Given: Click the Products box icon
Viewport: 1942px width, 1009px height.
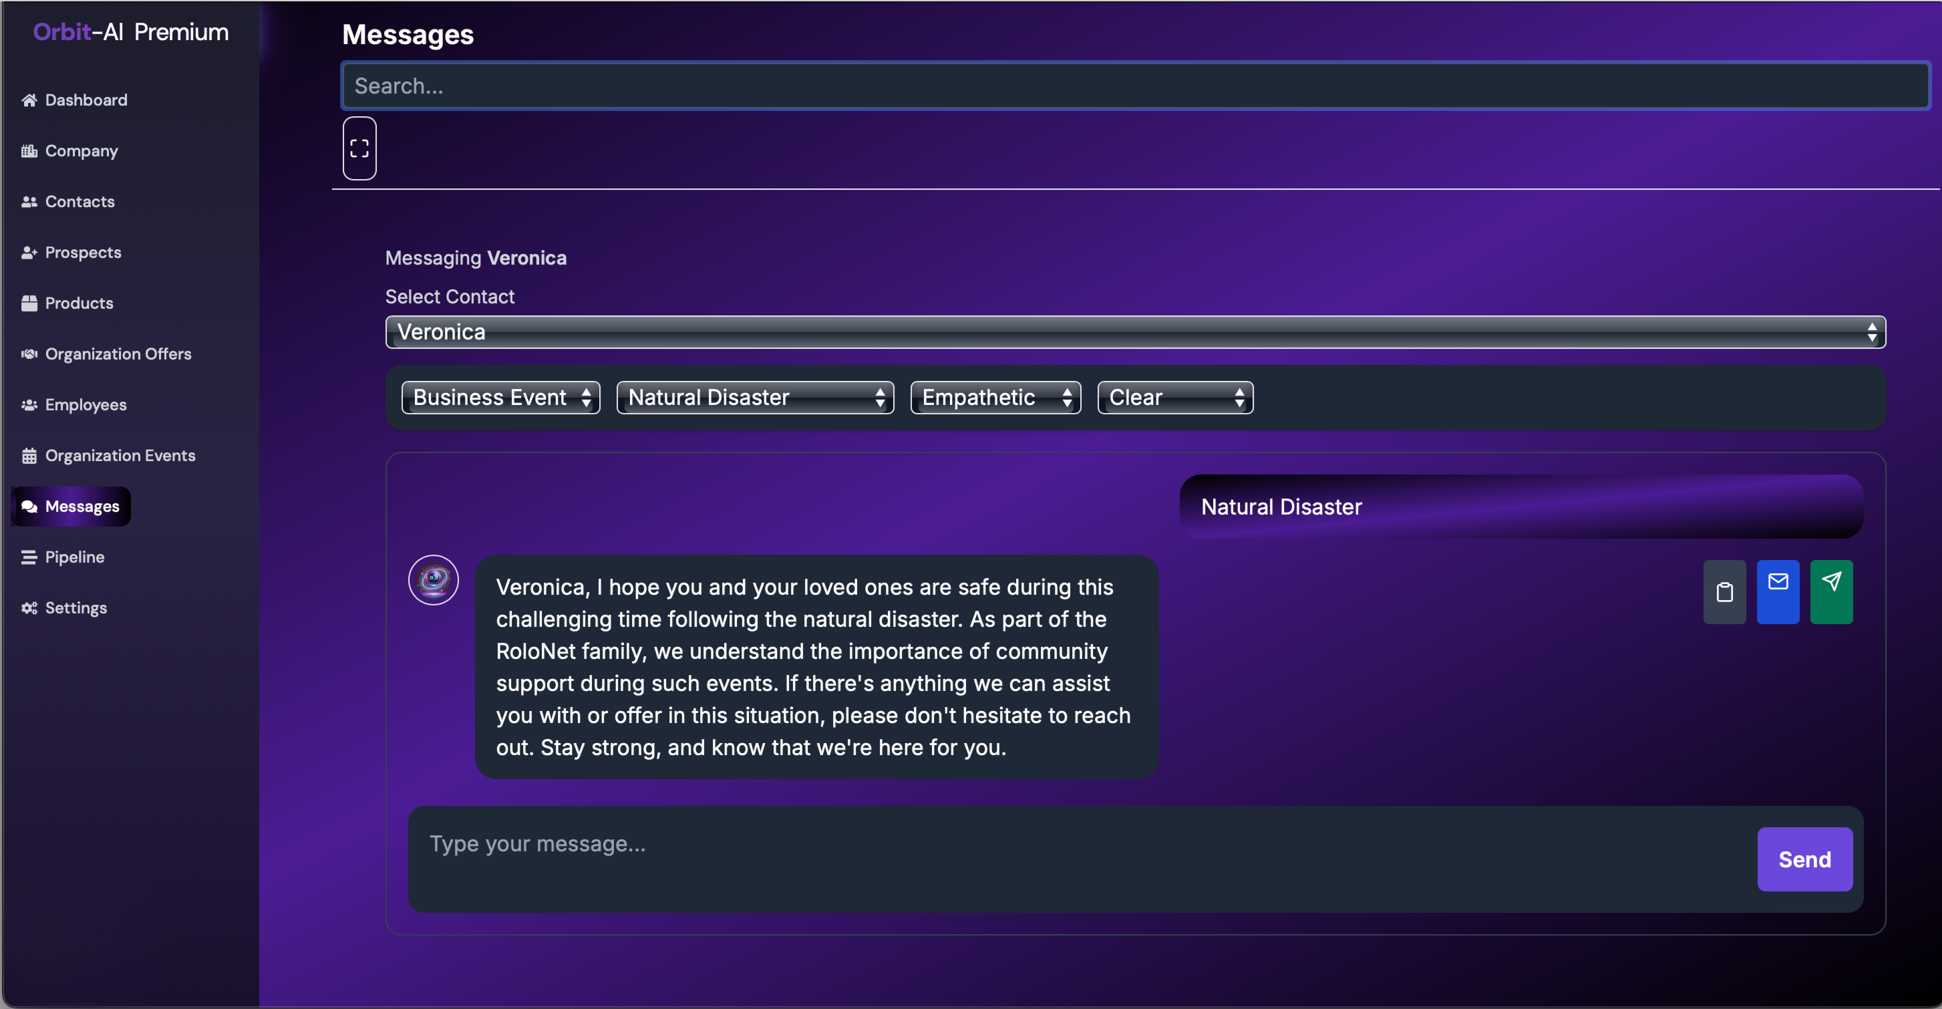Looking at the screenshot, I should 29,303.
